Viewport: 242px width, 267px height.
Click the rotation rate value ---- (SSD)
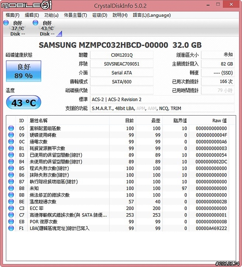(218, 73)
